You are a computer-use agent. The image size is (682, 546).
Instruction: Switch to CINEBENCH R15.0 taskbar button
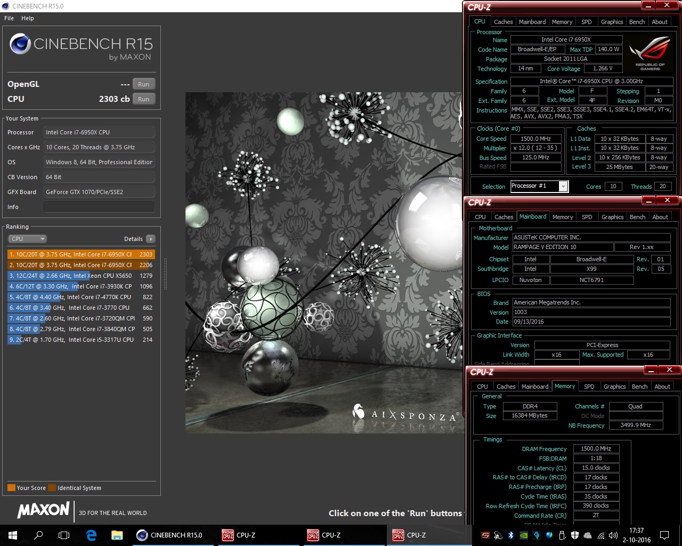pyautogui.click(x=173, y=535)
